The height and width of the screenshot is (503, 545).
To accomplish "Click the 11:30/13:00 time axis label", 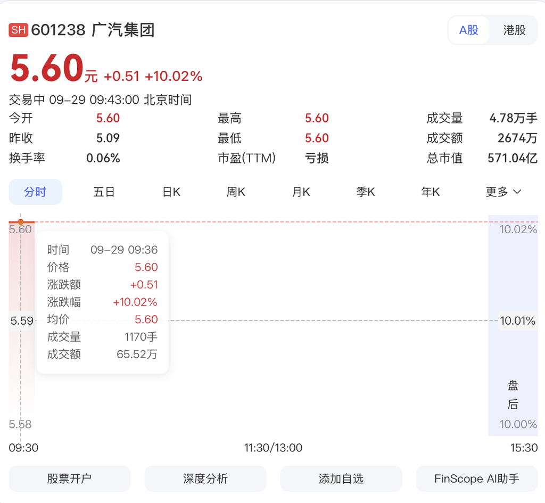I will (273, 448).
